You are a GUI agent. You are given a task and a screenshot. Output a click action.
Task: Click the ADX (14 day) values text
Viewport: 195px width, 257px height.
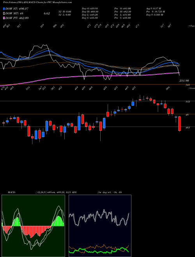110,192
